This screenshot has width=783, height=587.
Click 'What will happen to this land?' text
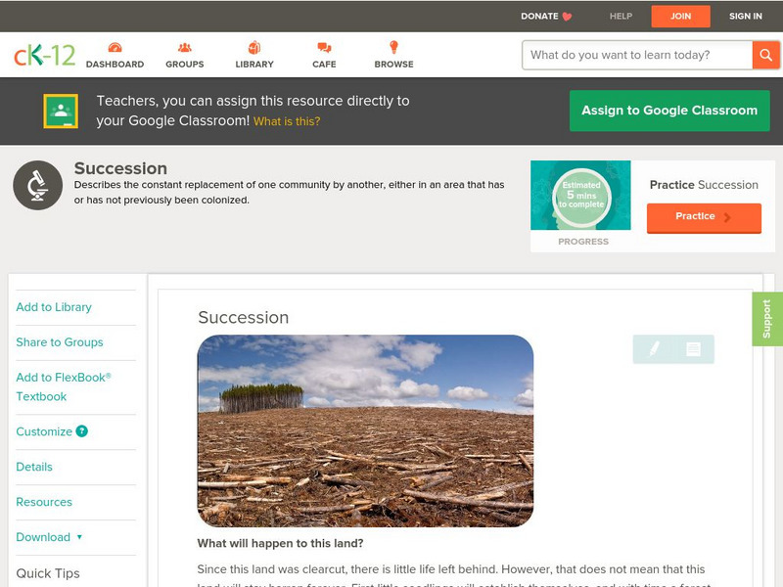[x=280, y=544]
